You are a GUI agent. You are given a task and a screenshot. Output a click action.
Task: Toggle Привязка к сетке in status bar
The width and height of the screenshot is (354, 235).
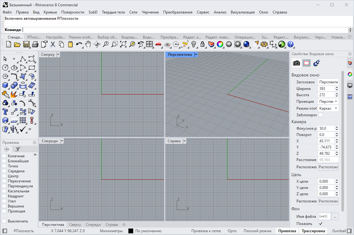[x=206, y=231]
